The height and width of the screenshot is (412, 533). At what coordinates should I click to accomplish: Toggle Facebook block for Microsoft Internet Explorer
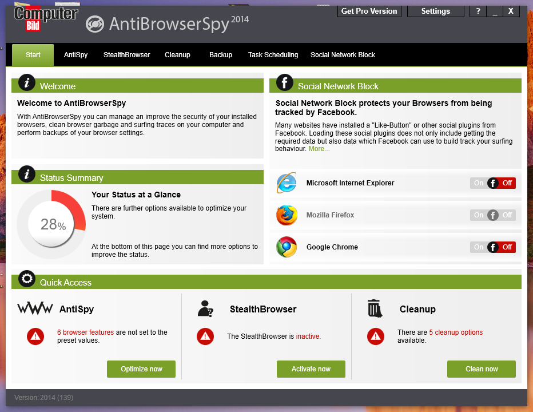pyautogui.click(x=493, y=183)
